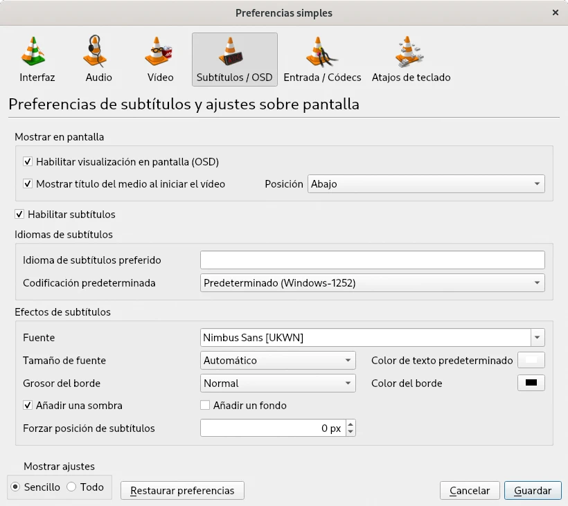Disable Habilitar visualización en pantalla (OSD)
Image resolution: width=568 pixels, height=506 pixels.
click(x=28, y=162)
